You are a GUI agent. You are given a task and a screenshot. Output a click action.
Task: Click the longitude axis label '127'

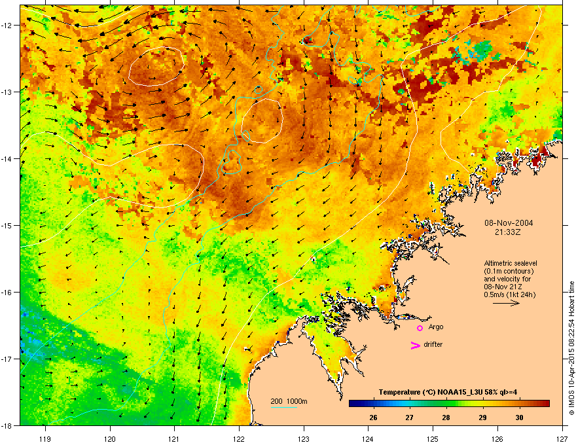coord(562,438)
